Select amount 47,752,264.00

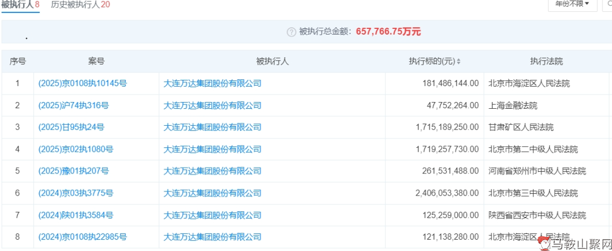(x=453, y=105)
